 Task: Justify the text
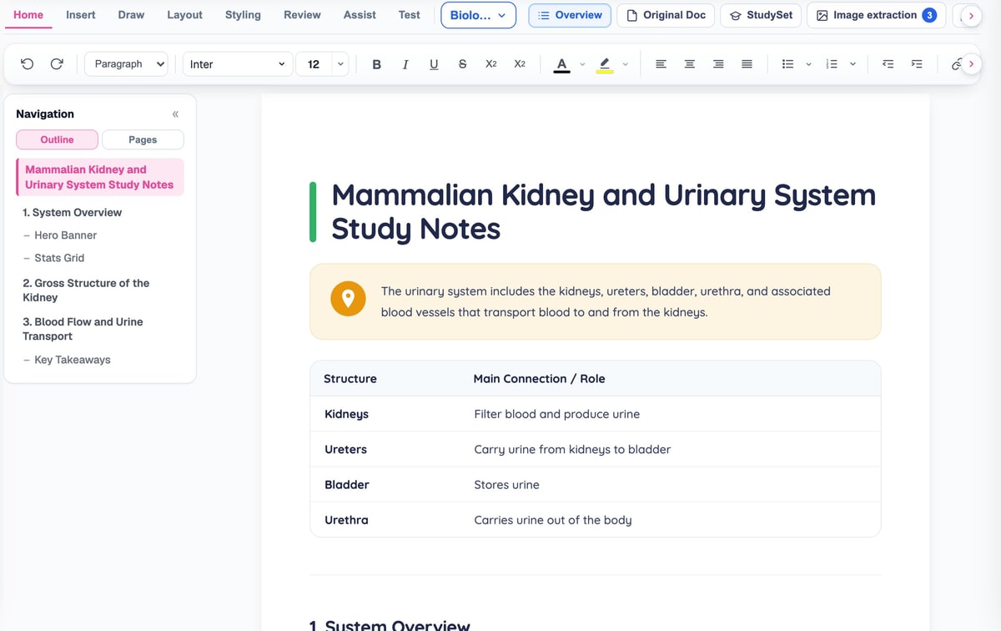(747, 64)
